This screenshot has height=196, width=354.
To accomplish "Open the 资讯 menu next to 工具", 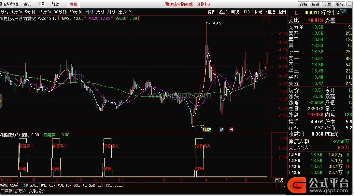I will [x=27, y=4].
